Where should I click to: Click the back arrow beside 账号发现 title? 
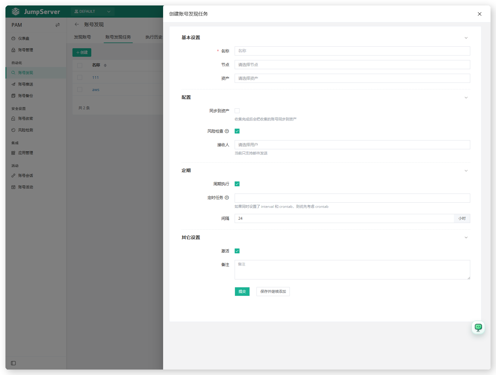pos(77,24)
